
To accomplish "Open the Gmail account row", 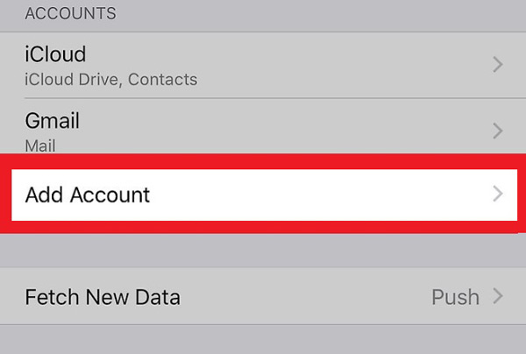I will [x=53, y=121].
